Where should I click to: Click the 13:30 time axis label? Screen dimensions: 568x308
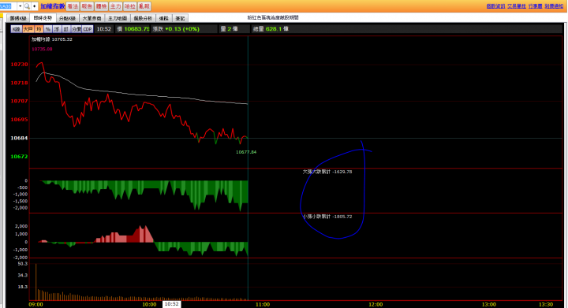pyautogui.click(x=546, y=305)
